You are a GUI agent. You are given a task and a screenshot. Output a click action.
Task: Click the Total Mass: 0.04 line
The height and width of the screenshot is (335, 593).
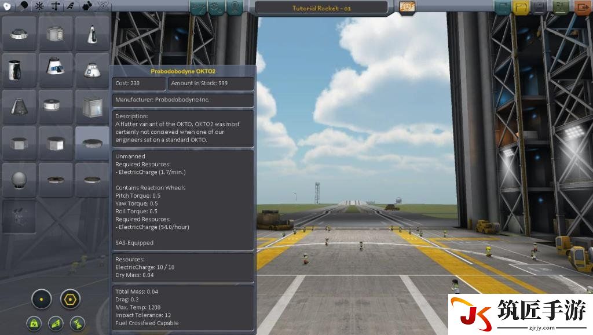pos(137,292)
